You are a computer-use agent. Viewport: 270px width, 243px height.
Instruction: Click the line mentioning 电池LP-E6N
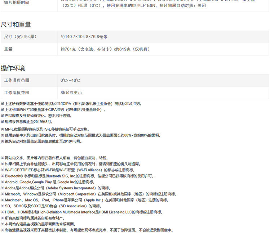133,5
